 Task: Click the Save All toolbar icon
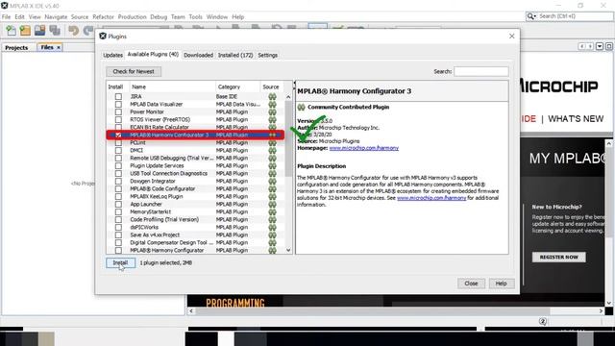[55, 31]
